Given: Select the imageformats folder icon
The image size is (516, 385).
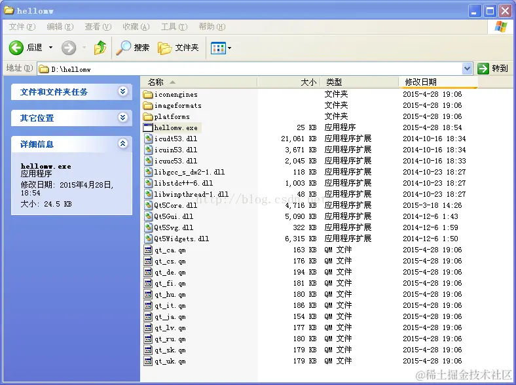Looking at the screenshot, I should click(148, 106).
